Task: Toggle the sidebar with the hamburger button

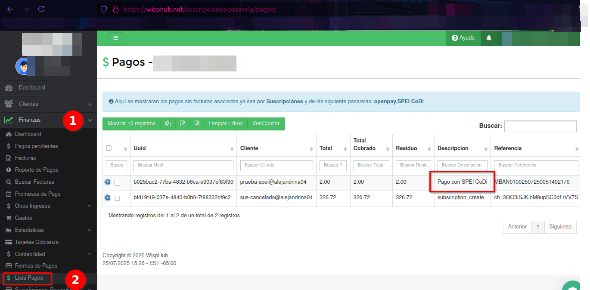Action: pyautogui.click(x=116, y=38)
